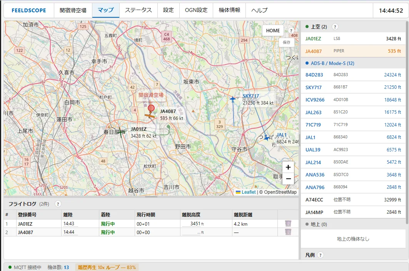
Task: Open the 機体情報 tab
Action: pyautogui.click(x=229, y=10)
